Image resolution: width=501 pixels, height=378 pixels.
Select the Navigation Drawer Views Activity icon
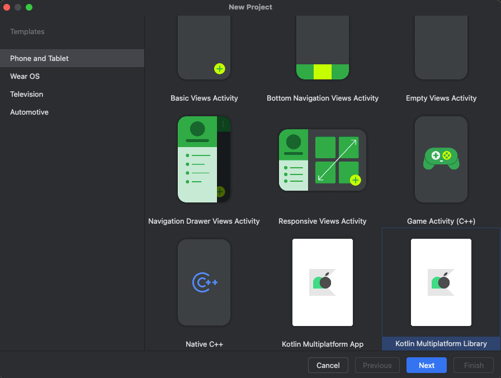[x=204, y=159]
